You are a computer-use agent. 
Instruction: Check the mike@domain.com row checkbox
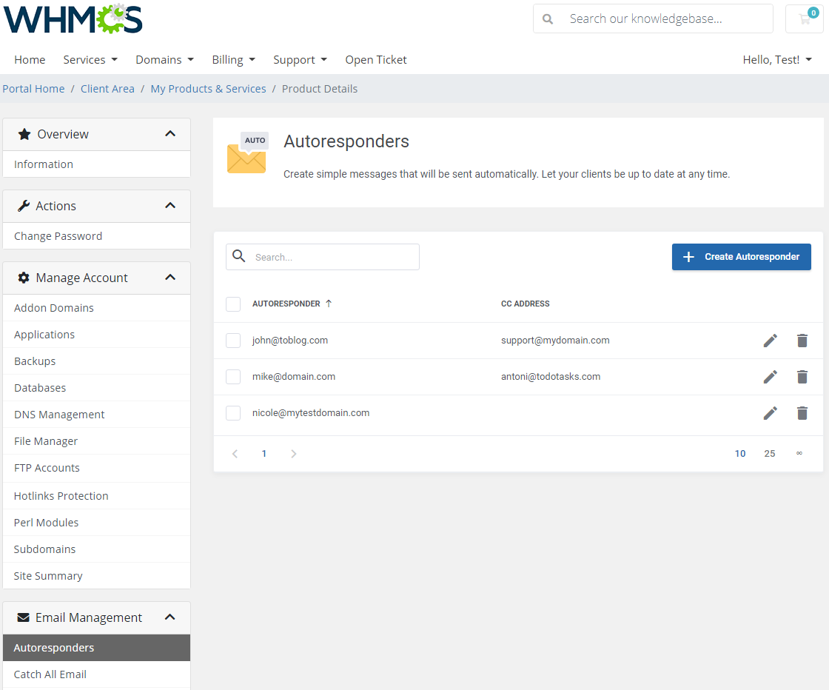tap(233, 377)
